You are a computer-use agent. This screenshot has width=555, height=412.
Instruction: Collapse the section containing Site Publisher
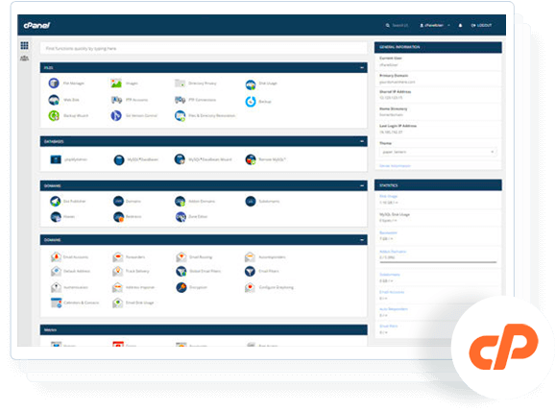pos(362,185)
